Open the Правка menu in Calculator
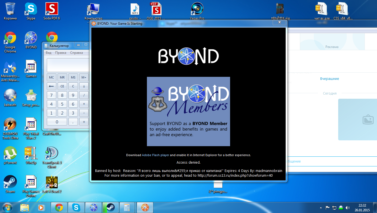Image resolution: width=377 pixels, height=213 pixels. point(61,53)
